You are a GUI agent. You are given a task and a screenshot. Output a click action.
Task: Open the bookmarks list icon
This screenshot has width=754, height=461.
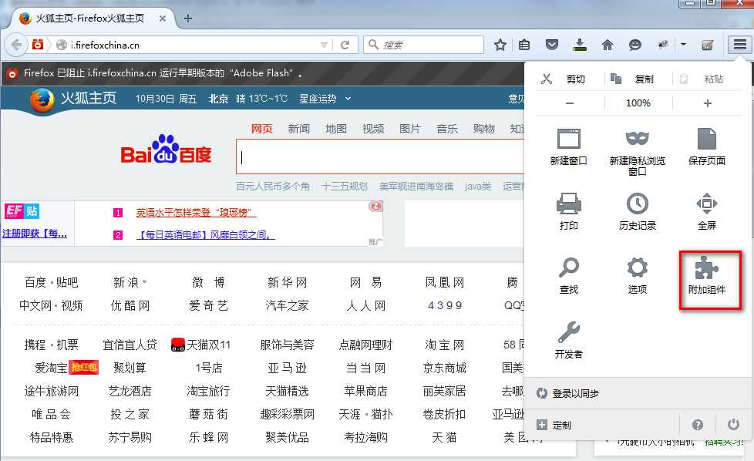point(524,45)
